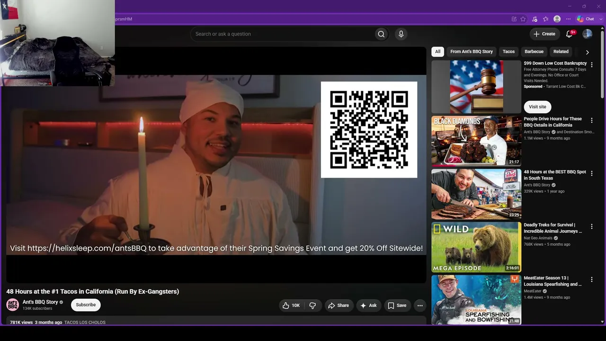606x341 pixels.
Task: Open Louisiana Spearfishing video thumbnail
Action: (x=476, y=300)
